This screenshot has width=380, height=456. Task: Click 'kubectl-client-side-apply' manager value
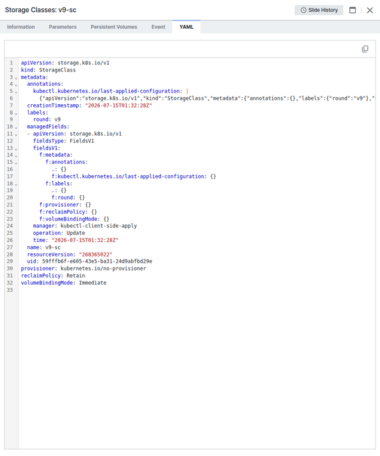pos(99,226)
